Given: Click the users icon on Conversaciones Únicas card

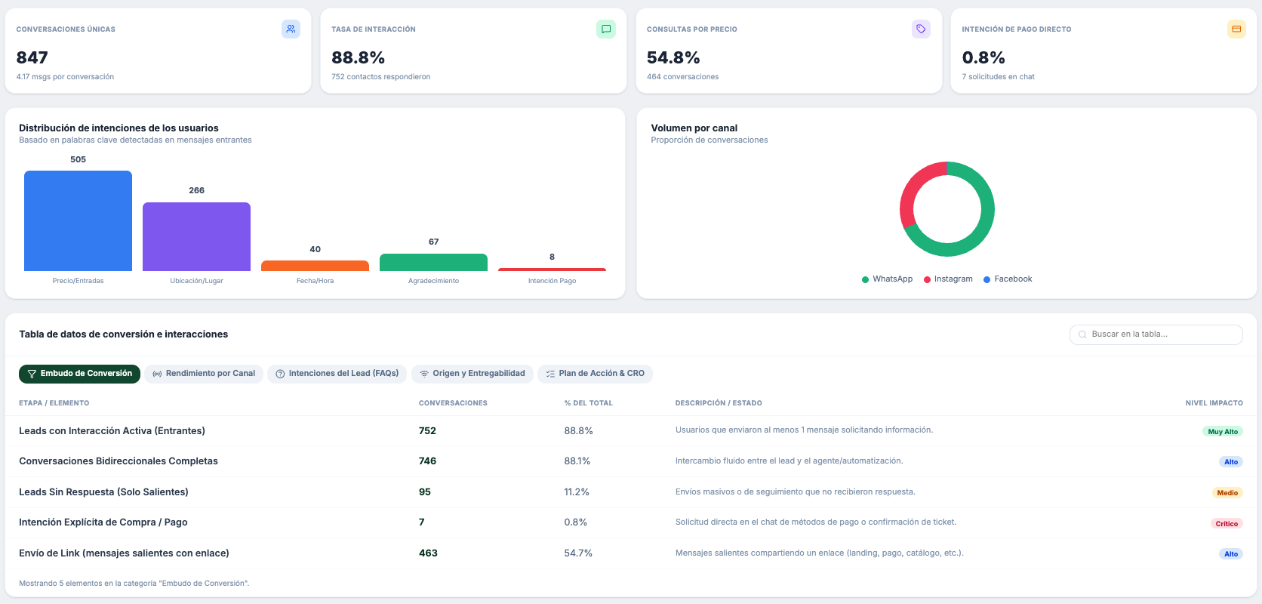Looking at the screenshot, I should coord(291,29).
